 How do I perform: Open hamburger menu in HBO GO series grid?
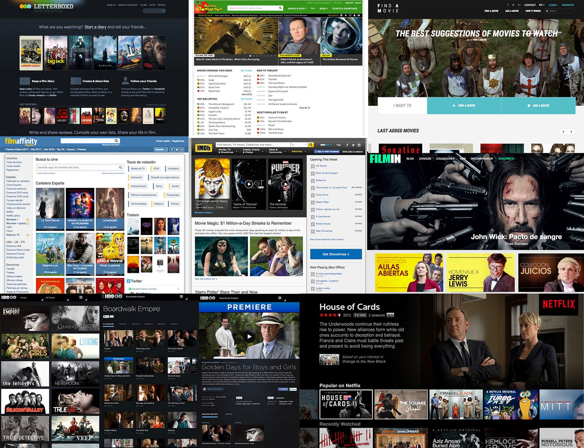pyautogui.click(x=81, y=297)
